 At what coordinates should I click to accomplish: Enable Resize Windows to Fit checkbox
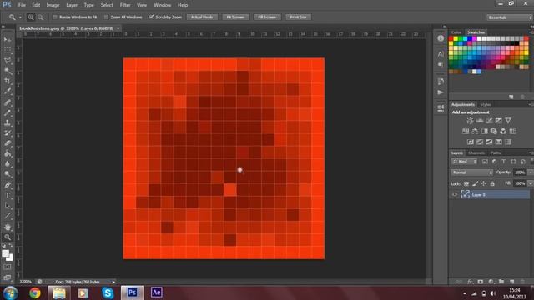click(55, 17)
